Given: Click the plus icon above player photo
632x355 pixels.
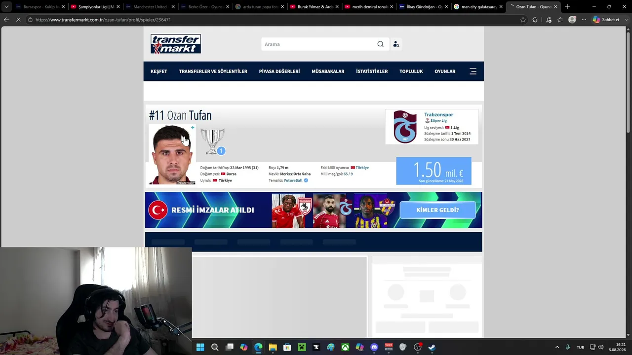Looking at the screenshot, I should [x=193, y=128].
